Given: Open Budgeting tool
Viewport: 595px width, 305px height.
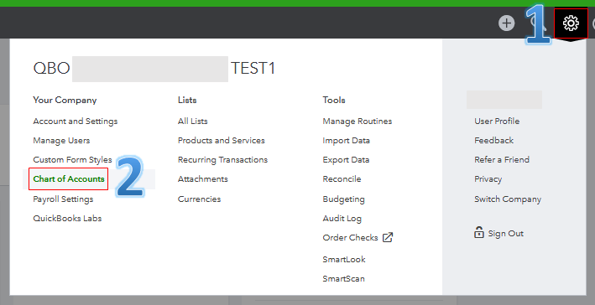Looking at the screenshot, I should (x=343, y=199).
